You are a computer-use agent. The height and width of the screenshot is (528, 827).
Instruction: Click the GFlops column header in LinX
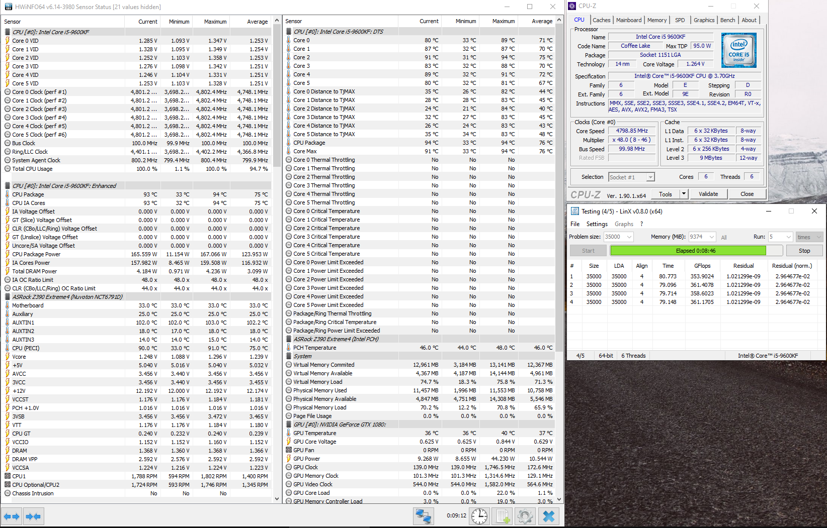pos(702,266)
